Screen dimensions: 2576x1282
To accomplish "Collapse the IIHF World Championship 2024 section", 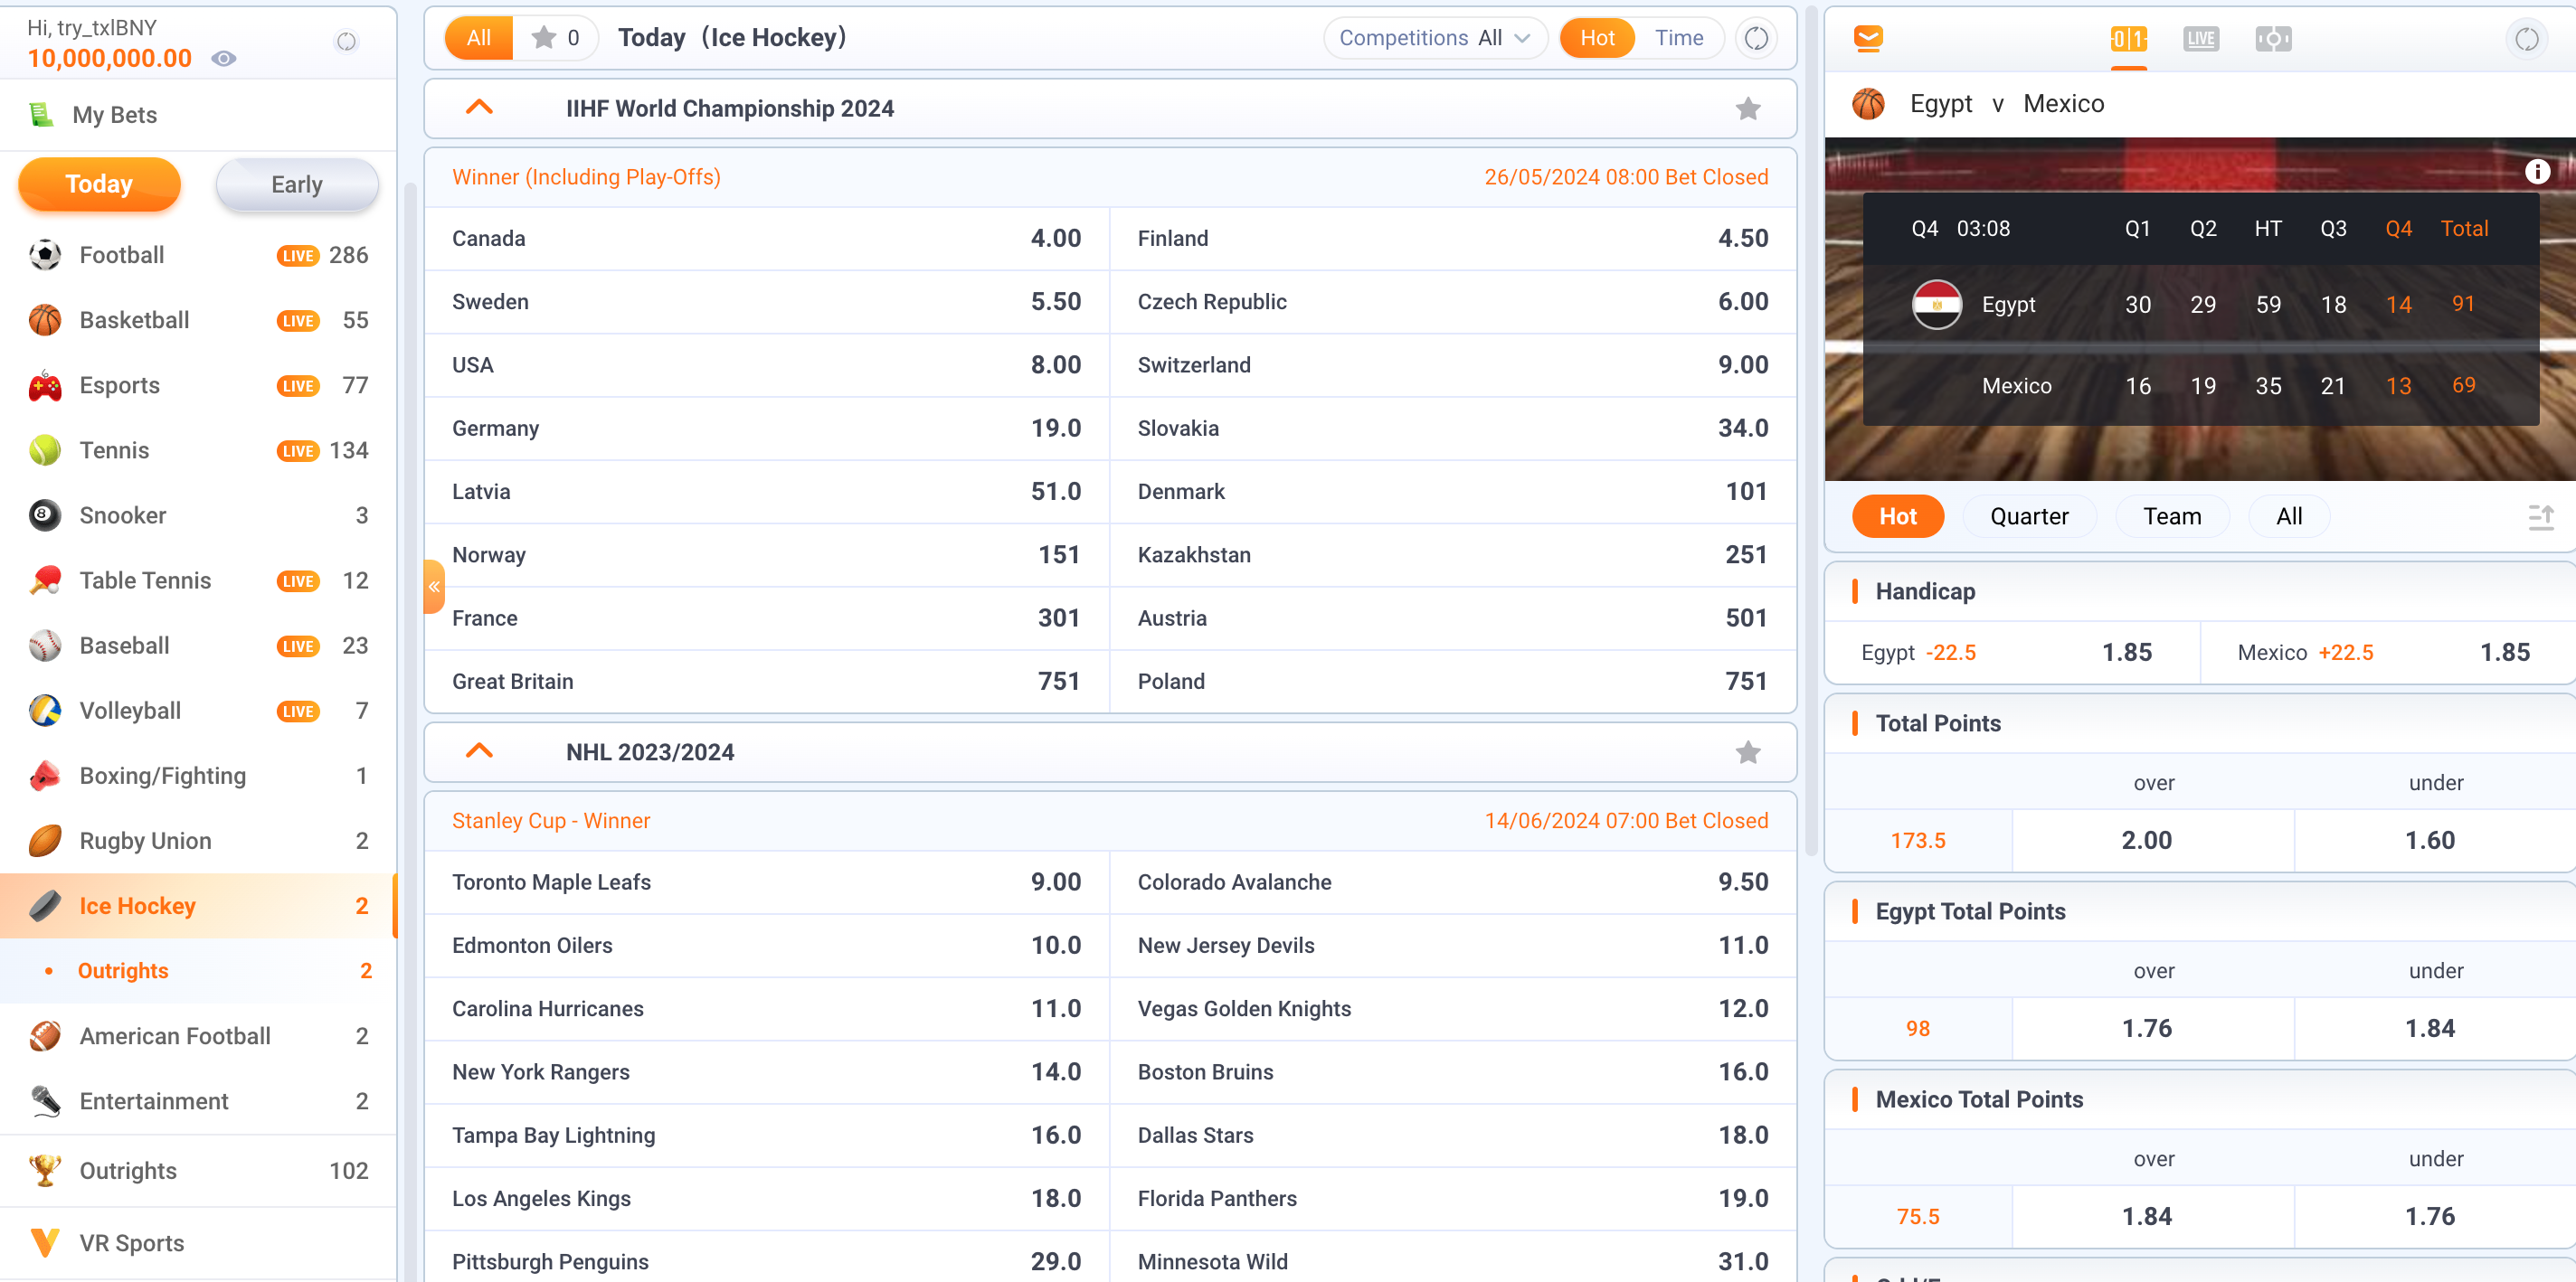I will [x=480, y=107].
